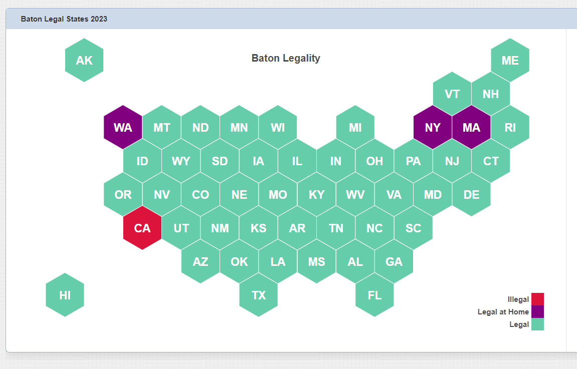
Task: Click the Illegal legend label
Action: click(518, 299)
